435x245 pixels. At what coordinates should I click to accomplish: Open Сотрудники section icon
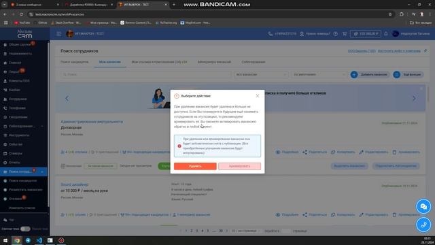pos(5,99)
